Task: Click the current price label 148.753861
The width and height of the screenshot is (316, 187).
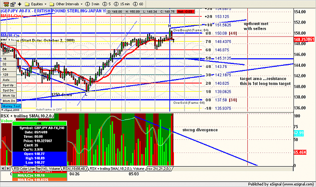Action: tap(304, 39)
